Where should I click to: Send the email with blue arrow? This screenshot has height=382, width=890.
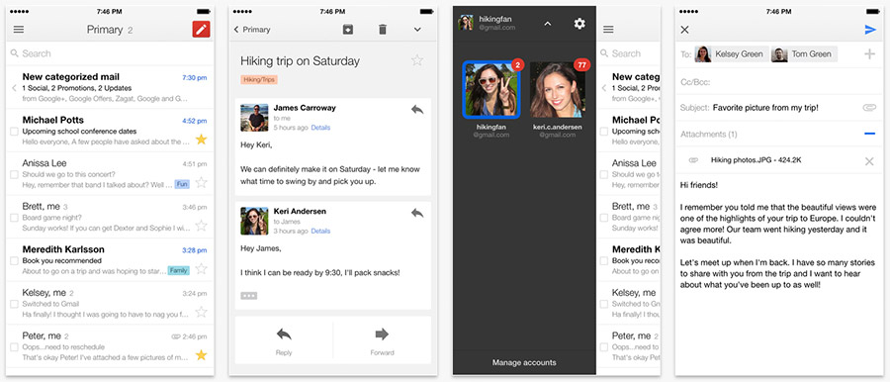870,30
